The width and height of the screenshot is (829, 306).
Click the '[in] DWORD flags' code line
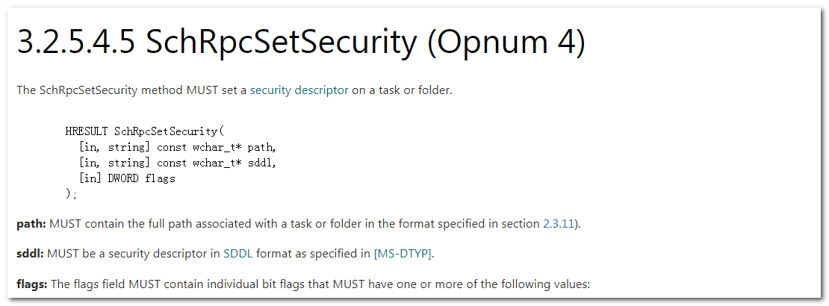click(x=127, y=178)
